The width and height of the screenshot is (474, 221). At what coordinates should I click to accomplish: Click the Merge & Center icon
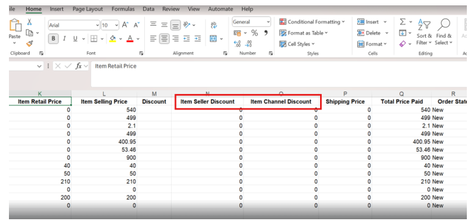(x=213, y=39)
